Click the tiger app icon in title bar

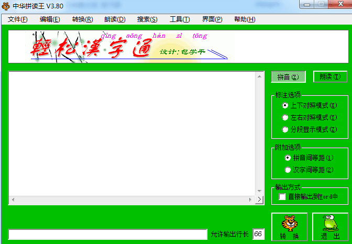(x=6, y=6)
